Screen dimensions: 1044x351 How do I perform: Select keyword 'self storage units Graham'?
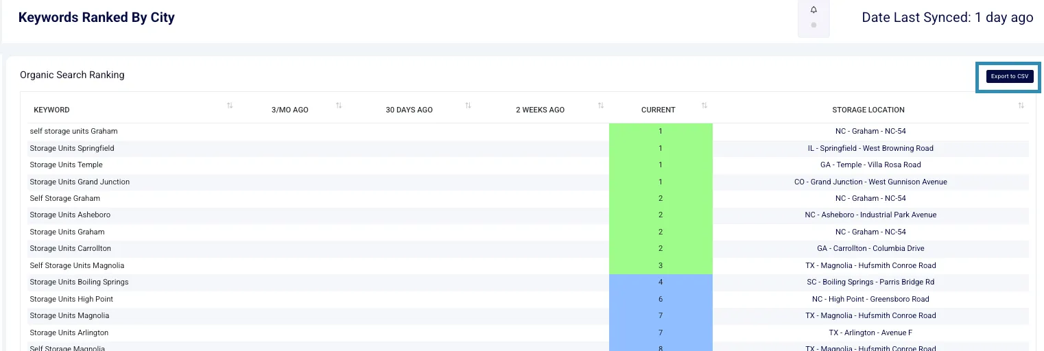coord(73,131)
